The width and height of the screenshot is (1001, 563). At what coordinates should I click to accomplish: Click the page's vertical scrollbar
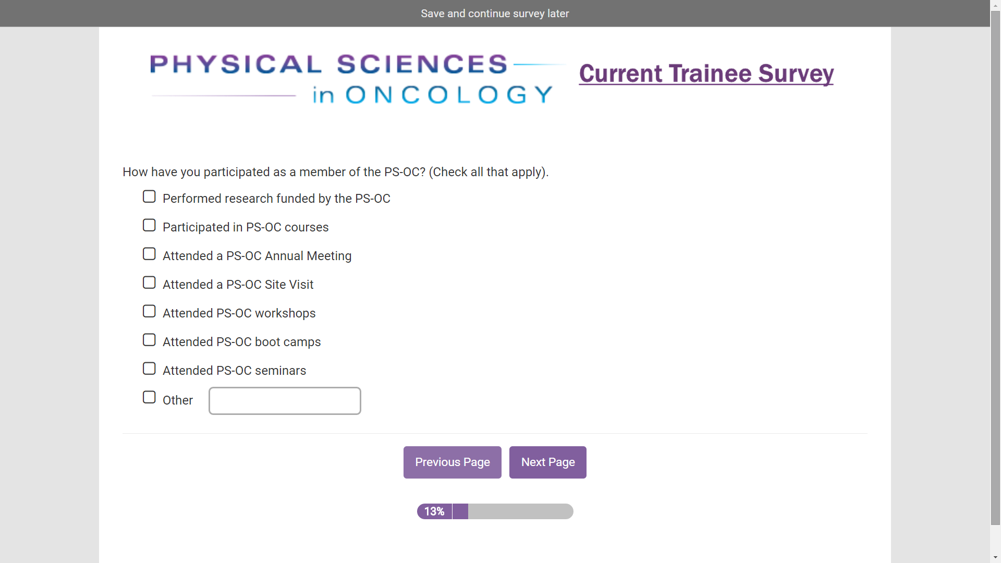click(995, 261)
